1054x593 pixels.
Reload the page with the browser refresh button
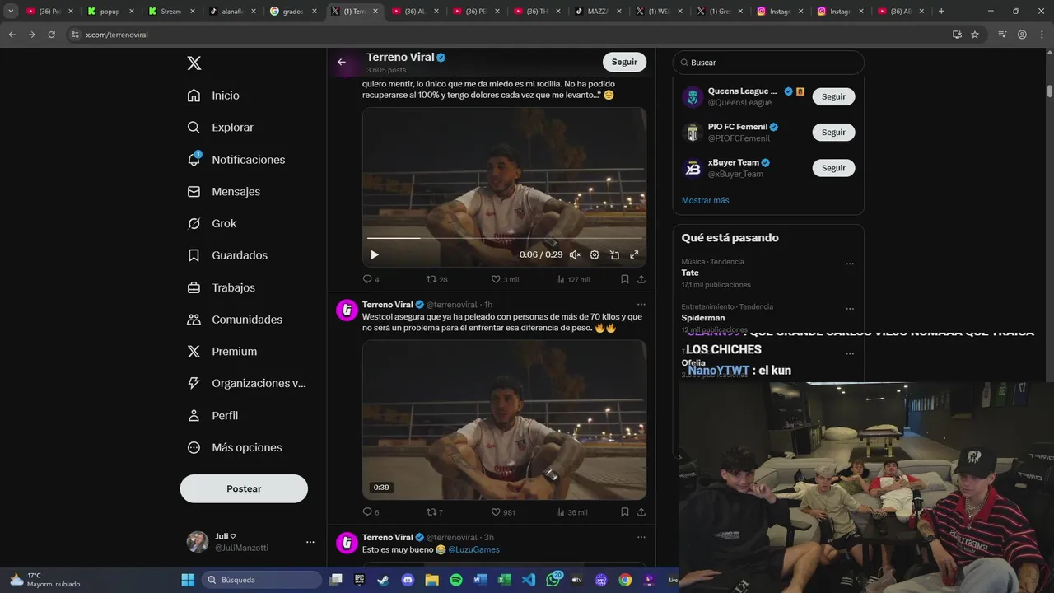(x=51, y=35)
